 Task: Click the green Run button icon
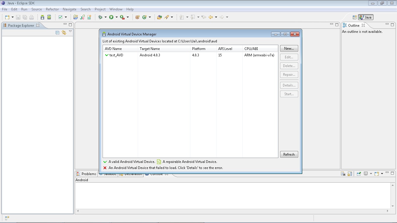point(111,17)
